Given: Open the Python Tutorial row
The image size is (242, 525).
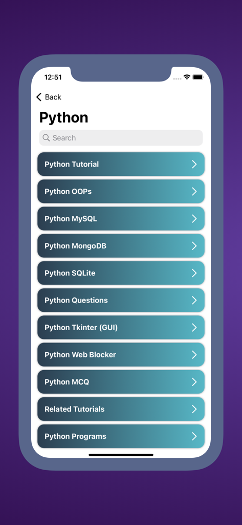Looking at the screenshot, I should [x=121, y=164].
